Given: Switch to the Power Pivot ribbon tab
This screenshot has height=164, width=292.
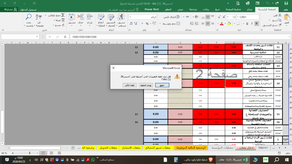Looking at the screenshot, I should (152, 9).
